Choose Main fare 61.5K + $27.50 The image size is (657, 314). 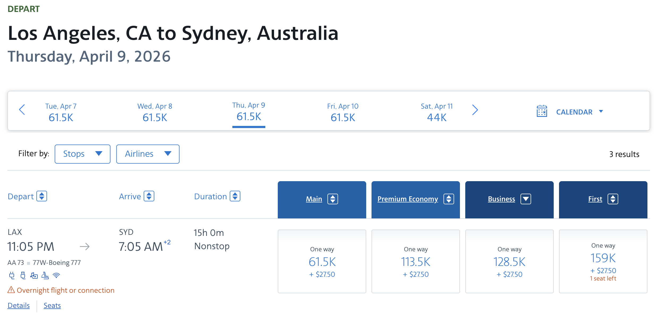(322, 261)
